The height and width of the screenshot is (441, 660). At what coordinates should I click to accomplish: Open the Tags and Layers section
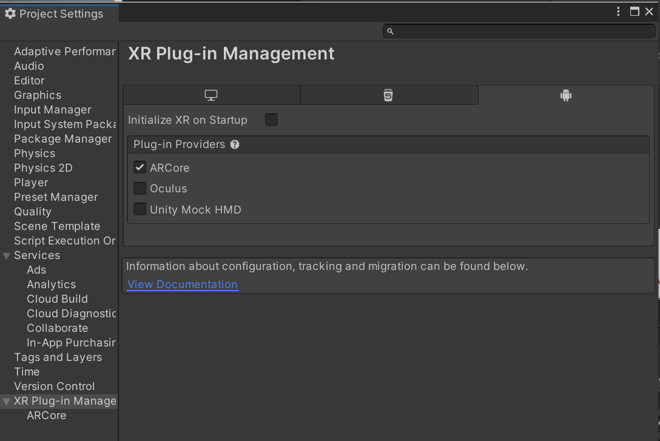(x=58, y=357)
